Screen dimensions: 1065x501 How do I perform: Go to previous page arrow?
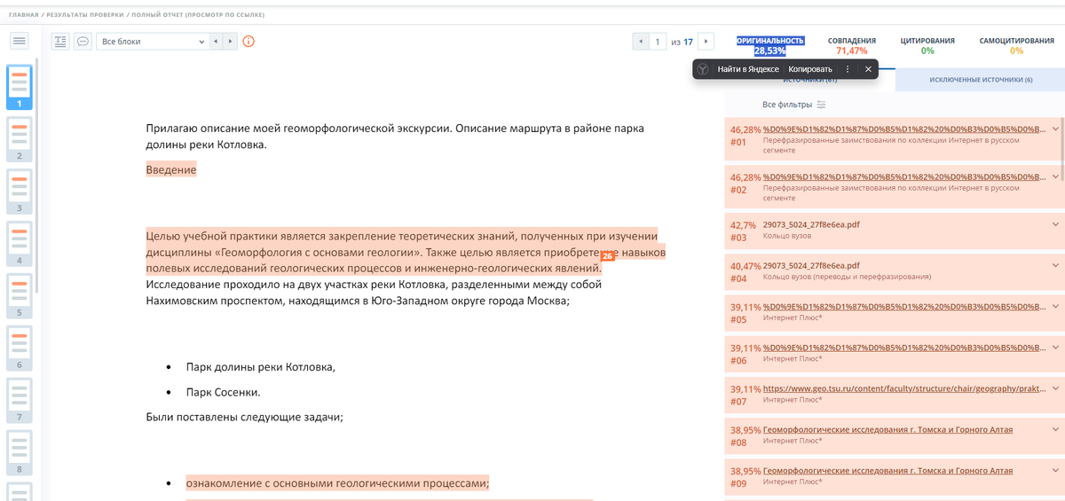pos(640,41)
